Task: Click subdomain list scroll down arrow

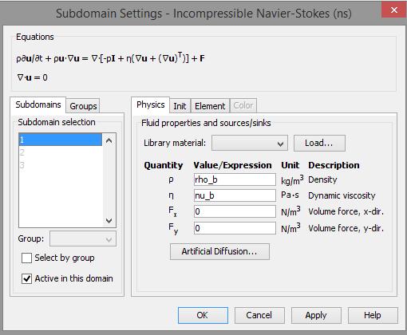Action: 109,221
